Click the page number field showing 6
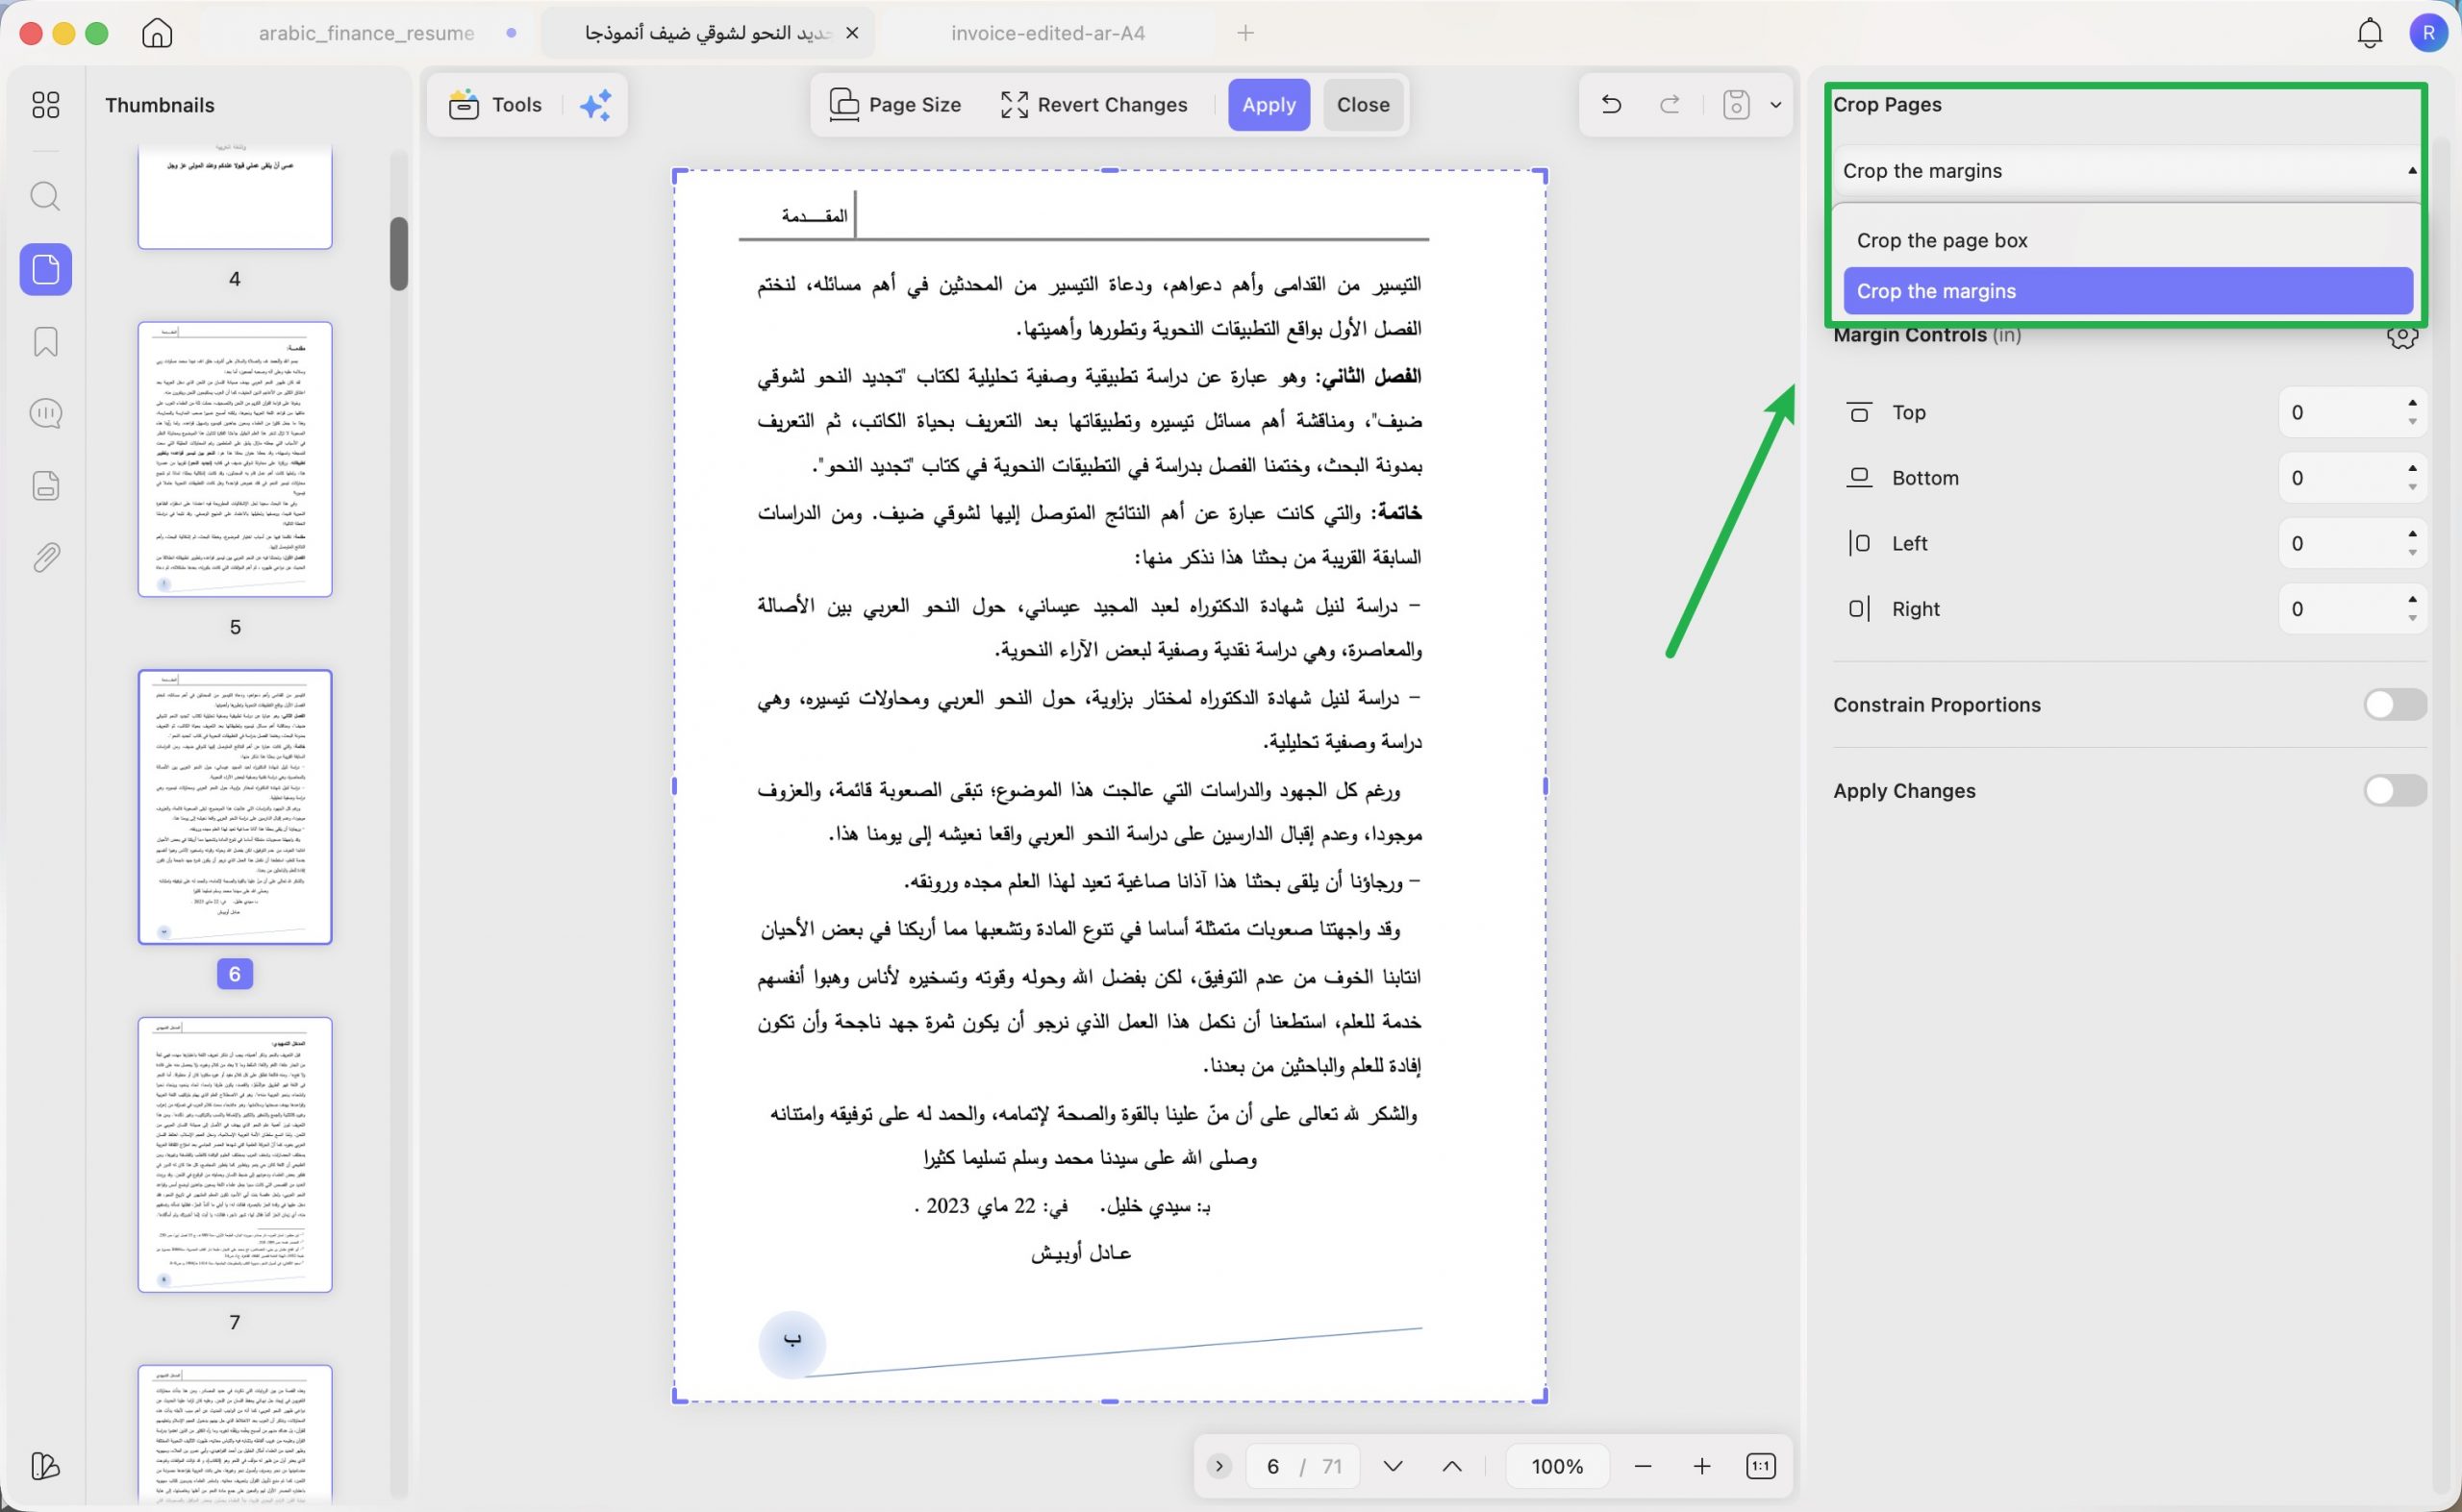2462x1512 pixels. click(1273, 1467)
